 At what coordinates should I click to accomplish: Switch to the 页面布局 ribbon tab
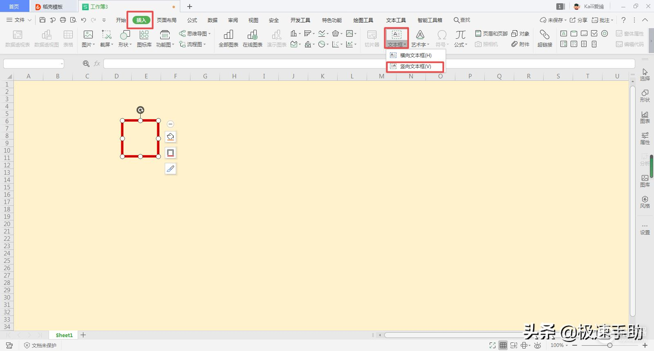click(x=167, y=20)
